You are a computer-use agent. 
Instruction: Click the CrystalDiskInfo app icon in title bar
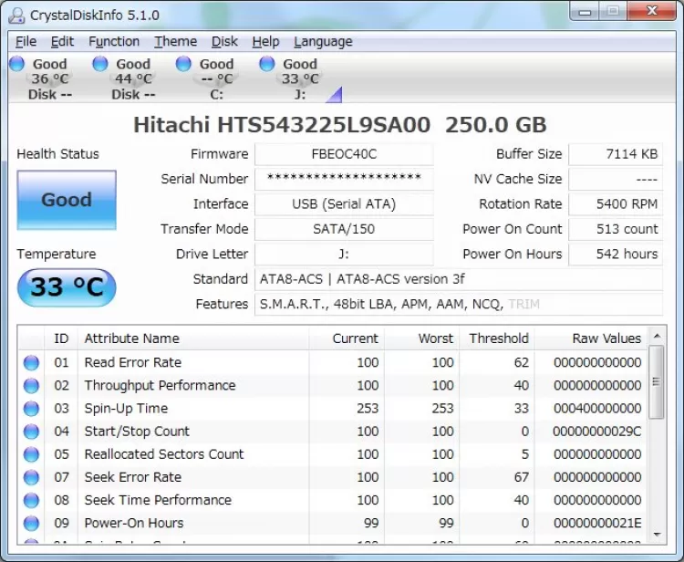(x=16, y=15)
